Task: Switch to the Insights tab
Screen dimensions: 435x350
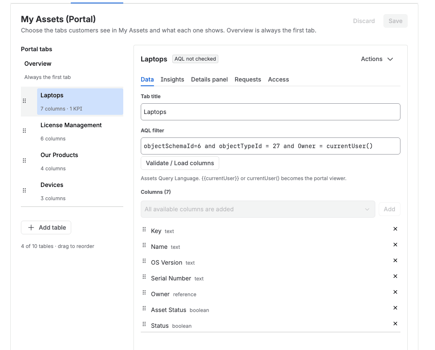Action: (172, 80)
